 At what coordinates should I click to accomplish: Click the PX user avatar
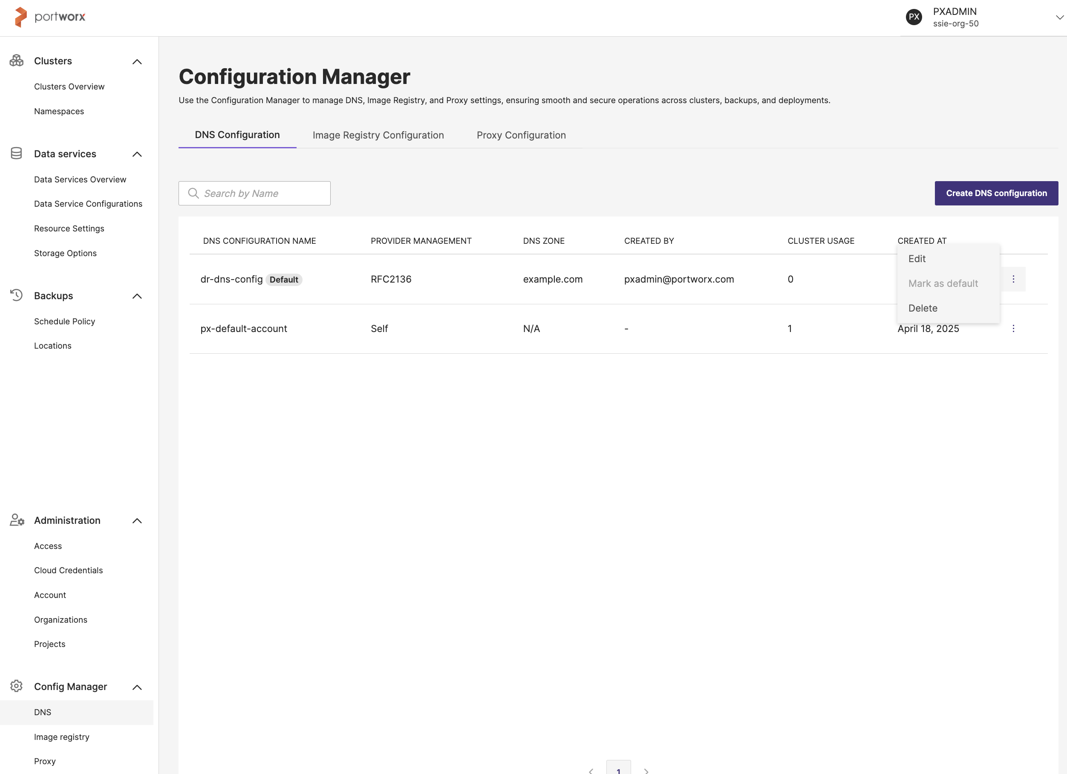pos(914,17)
